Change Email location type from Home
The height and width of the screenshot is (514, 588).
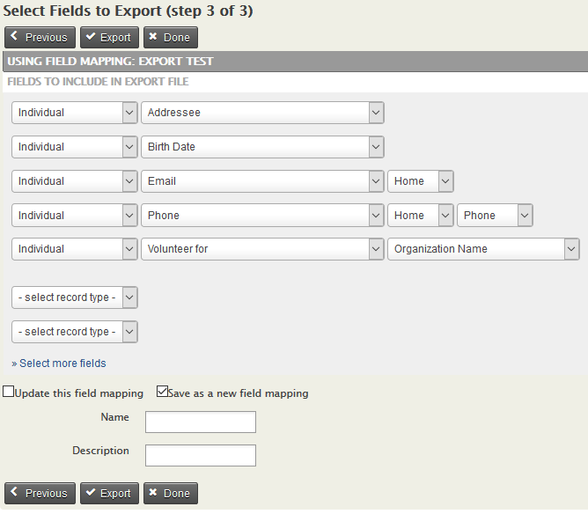tap(421, 181)
